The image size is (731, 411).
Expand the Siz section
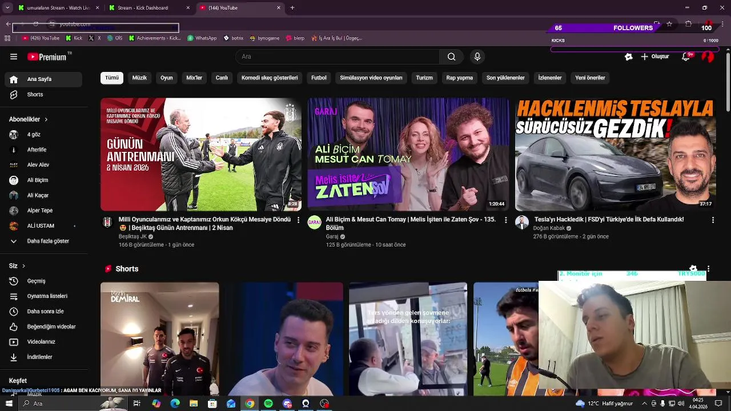17,266
